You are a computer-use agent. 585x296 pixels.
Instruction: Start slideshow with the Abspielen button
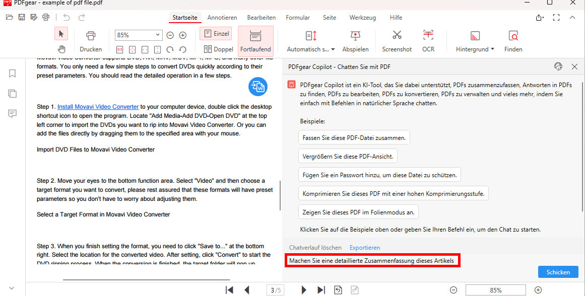pos(356,41)
